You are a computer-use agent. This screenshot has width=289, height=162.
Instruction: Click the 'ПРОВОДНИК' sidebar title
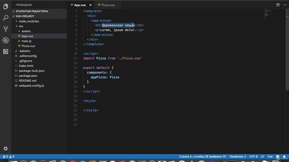(x=24, y=5)
